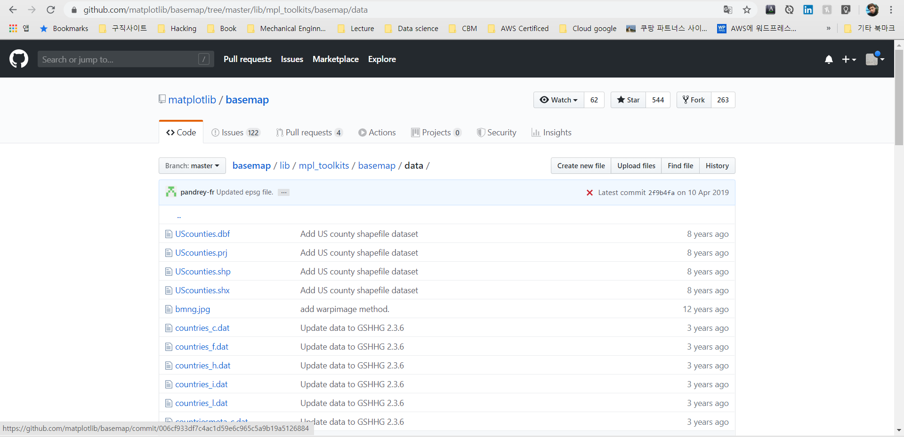This screenshot has width=904, height=437.
Task: Bookmark this page with the star icon
Action: (x=747, y=10)
